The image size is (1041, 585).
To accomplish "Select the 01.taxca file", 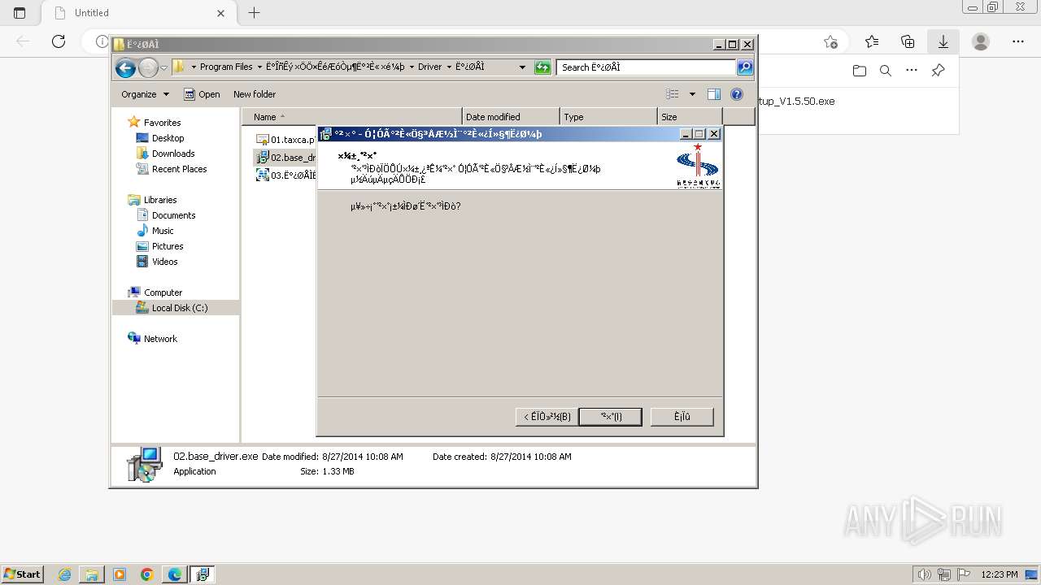I will pyautogui.click(x=285, y=140).
